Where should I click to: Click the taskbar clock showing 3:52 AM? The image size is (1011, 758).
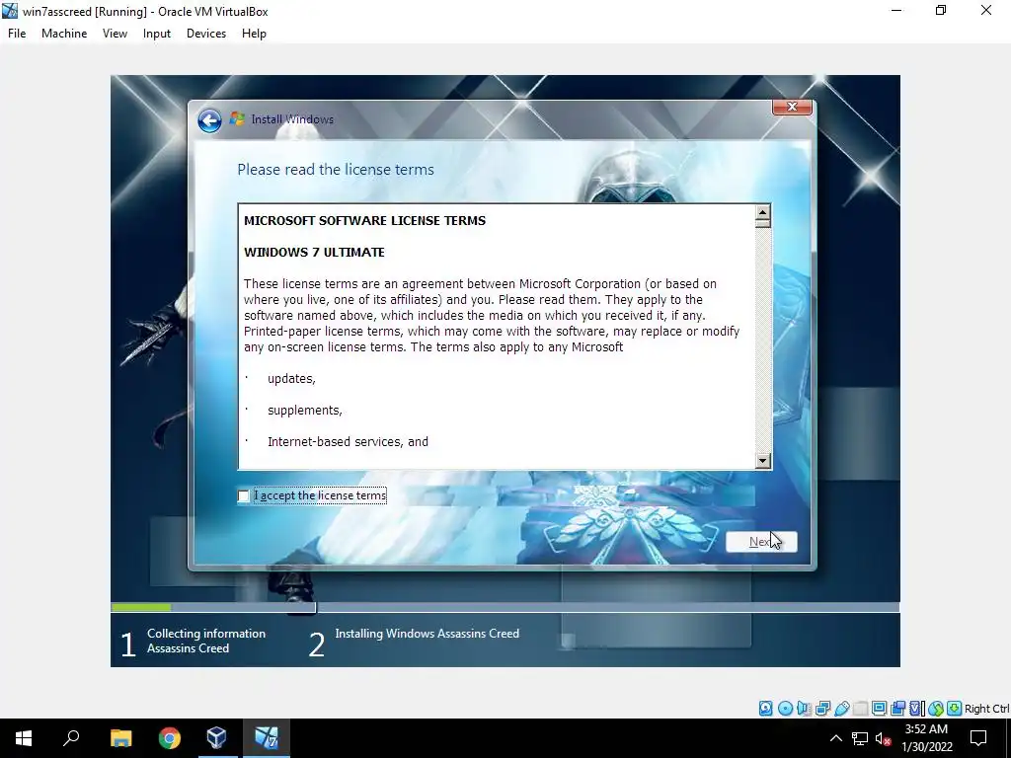point(926,738)
